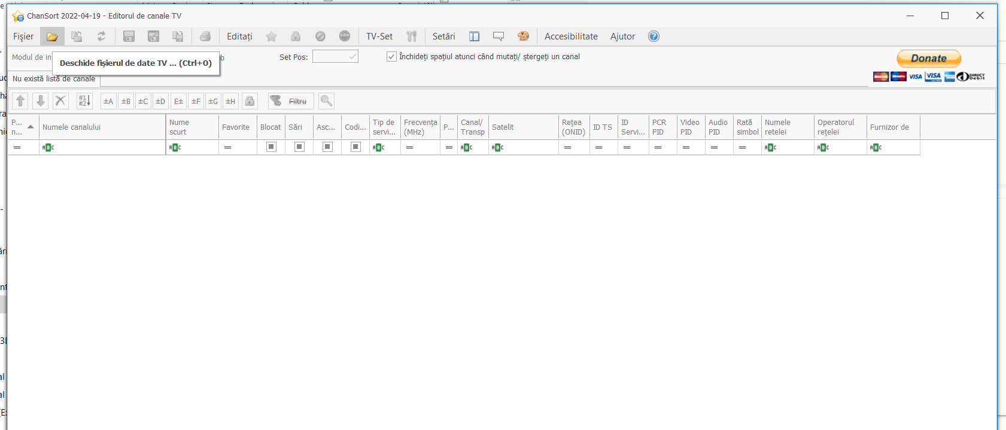Toggle favorites list ±G
This screenshot has width=1006, height=430.
tap(213, 101)
